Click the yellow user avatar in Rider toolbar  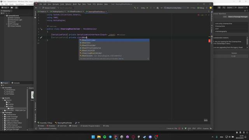coord(210,8)
